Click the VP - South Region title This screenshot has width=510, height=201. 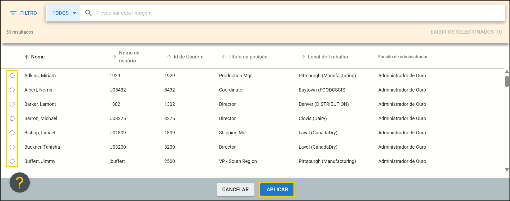[238, 161]
